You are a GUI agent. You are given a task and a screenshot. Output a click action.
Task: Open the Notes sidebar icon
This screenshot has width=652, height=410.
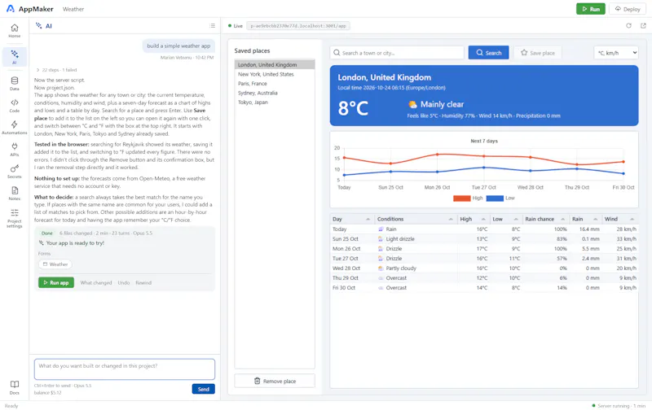pyautogui.click(x=15, y=194)
